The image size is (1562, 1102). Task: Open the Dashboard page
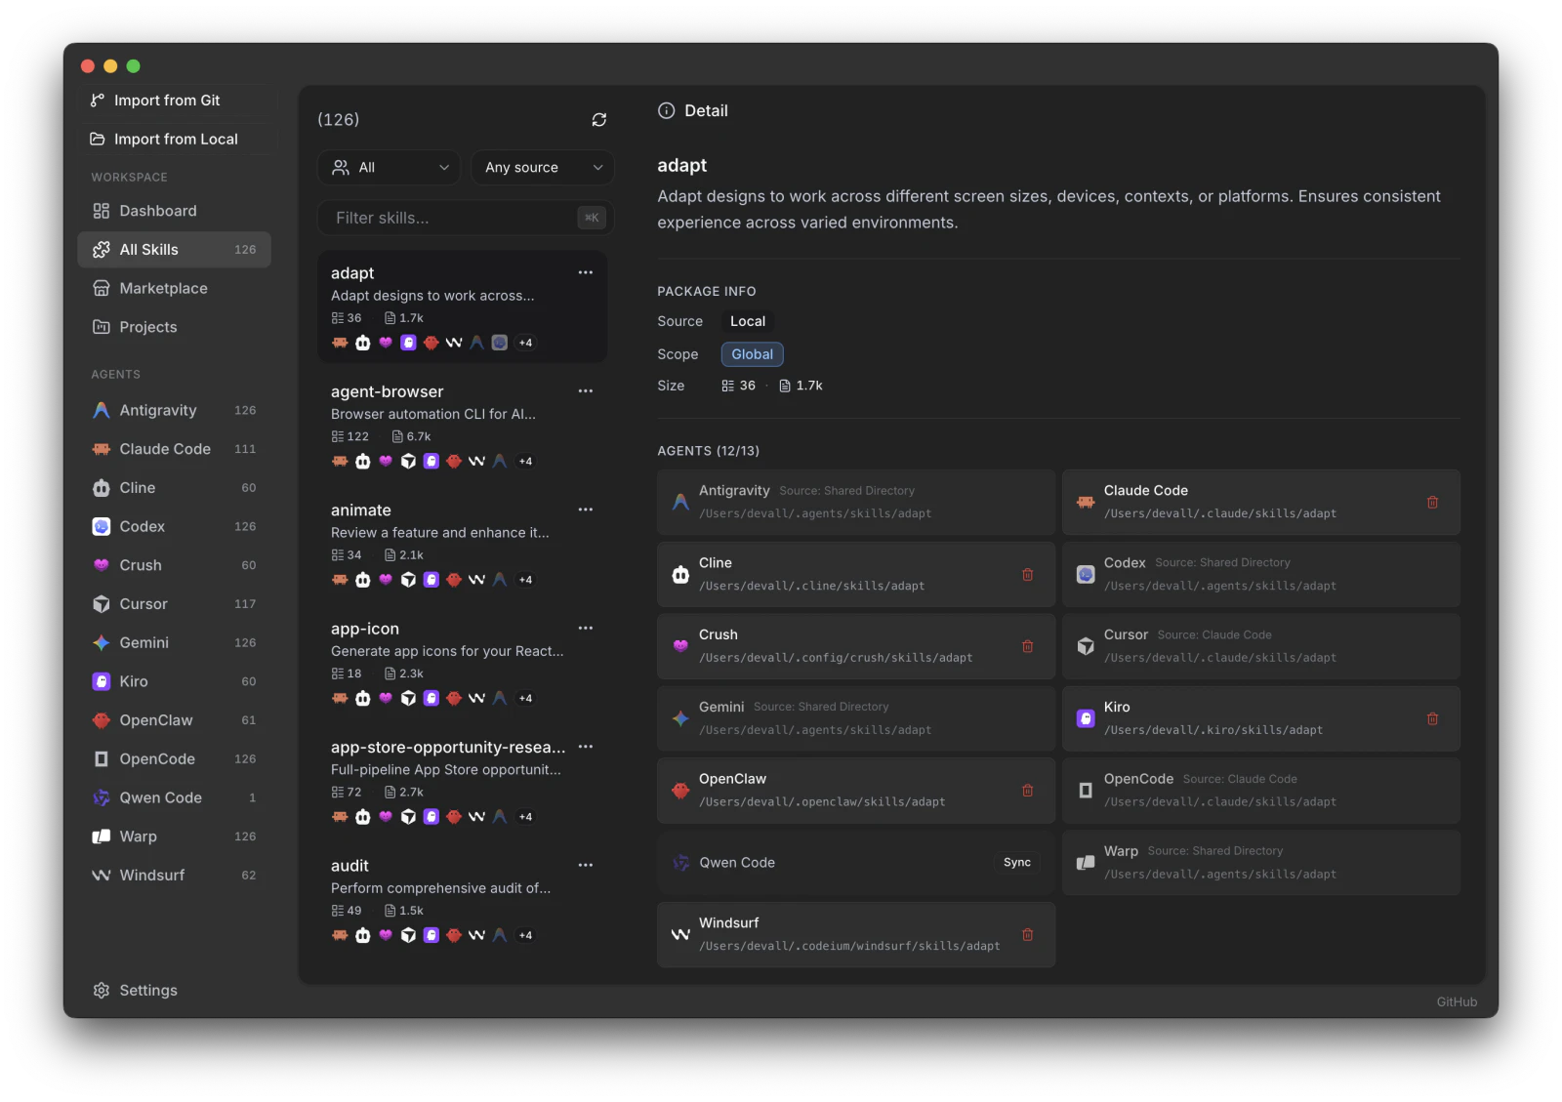point(174,211)
